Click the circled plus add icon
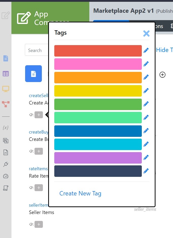 (x=162, y=75)
